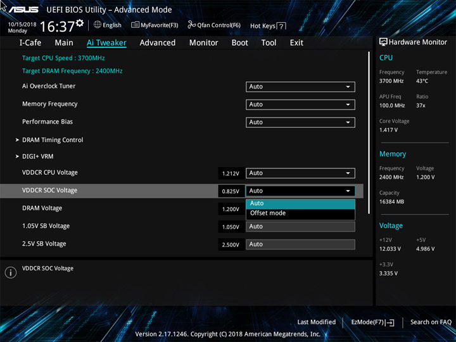Click the 1.05V SB Voltage Auto field
This screenshot has height=342, width=456.
coord(300,227)
